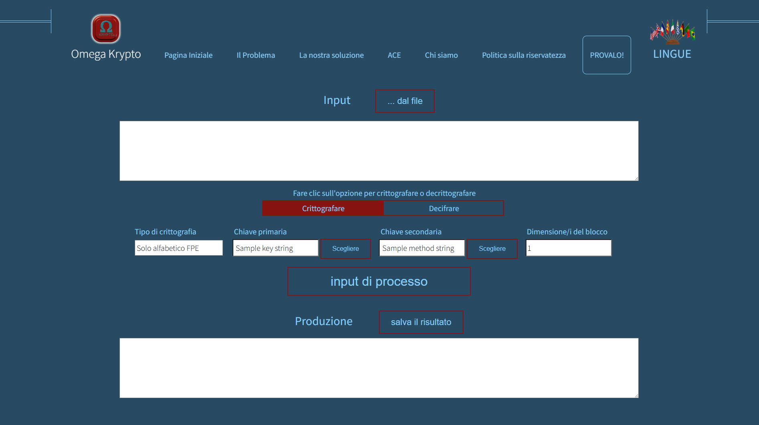Switch to the Decifrare mode option

(x=443, y=208)
